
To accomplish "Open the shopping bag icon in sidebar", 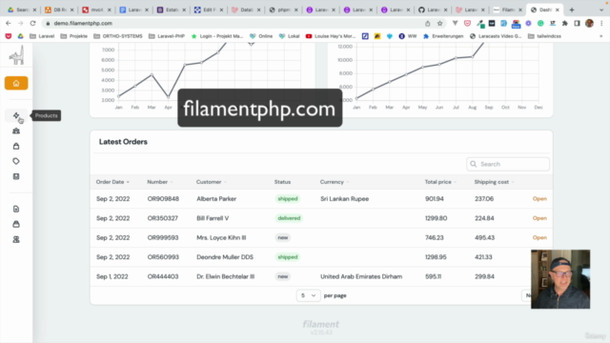I will 16,146.
